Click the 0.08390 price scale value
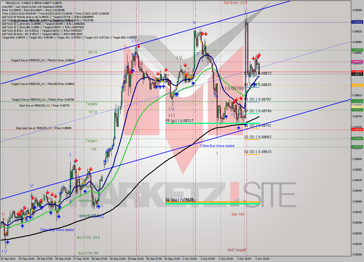 tap(357, 222)
